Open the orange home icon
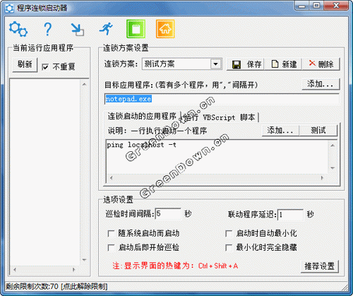This screenshot has width=353, height=296. point(165,29)
